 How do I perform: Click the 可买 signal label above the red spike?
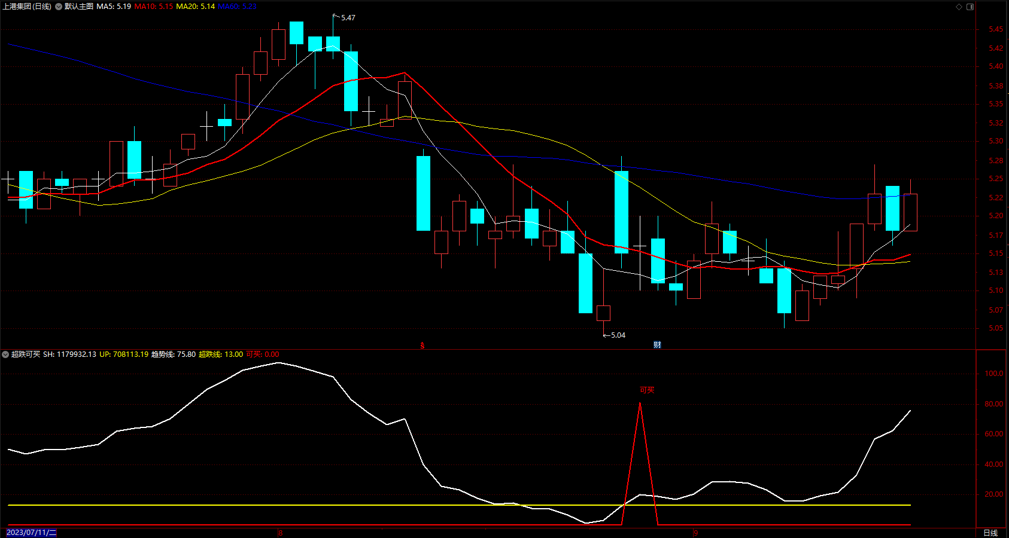(x=647, y=390)
